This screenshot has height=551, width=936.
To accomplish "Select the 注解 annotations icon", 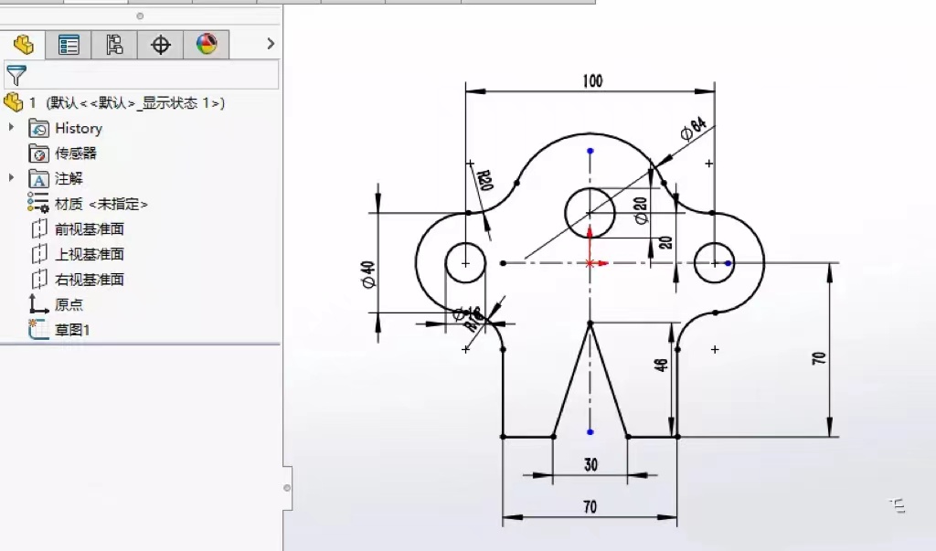I will (38, 178).
